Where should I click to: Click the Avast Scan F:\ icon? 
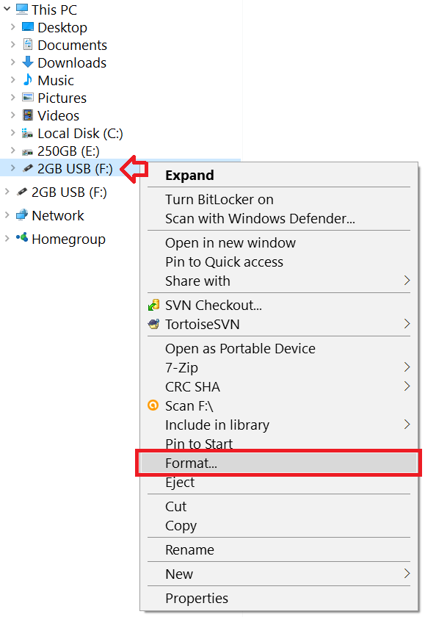[153, 405]
